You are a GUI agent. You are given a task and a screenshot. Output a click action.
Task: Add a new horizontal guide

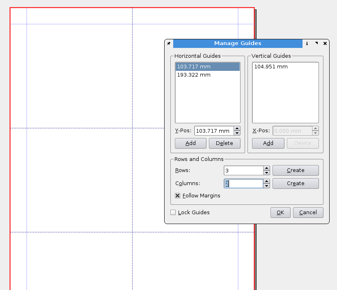(x=190, y=143)
